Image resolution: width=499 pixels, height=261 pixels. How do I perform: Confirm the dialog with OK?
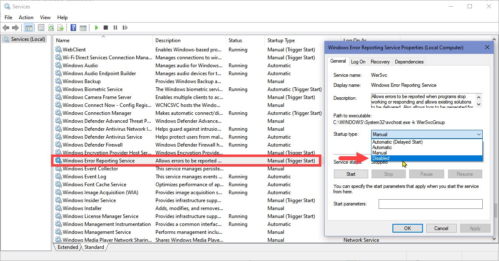[407, 228]
